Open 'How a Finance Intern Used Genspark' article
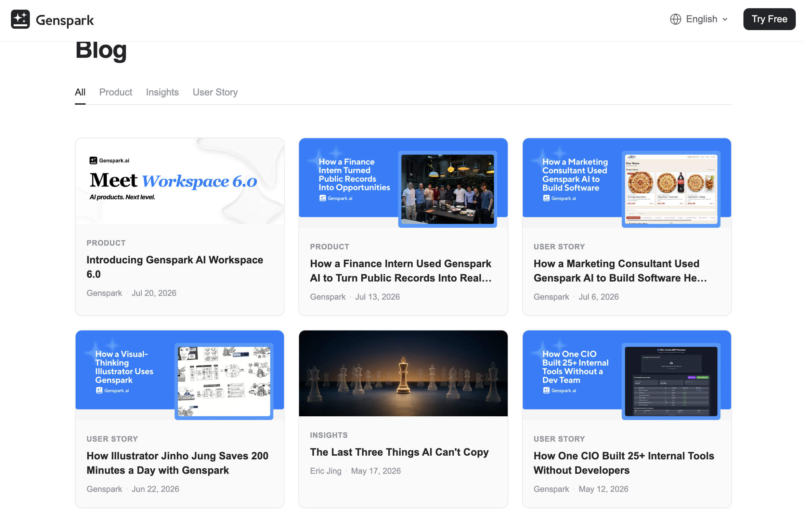Screen dimensions: 804x509 (401, 271)
